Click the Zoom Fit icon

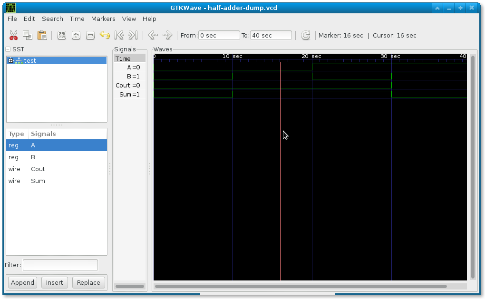click(x=62, y=35)
